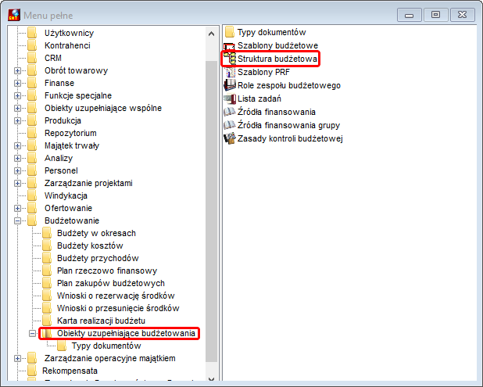Open Źródła finansowania book icon
The width and height of the screenshot is (483, 387).
(x=230, y=112)
